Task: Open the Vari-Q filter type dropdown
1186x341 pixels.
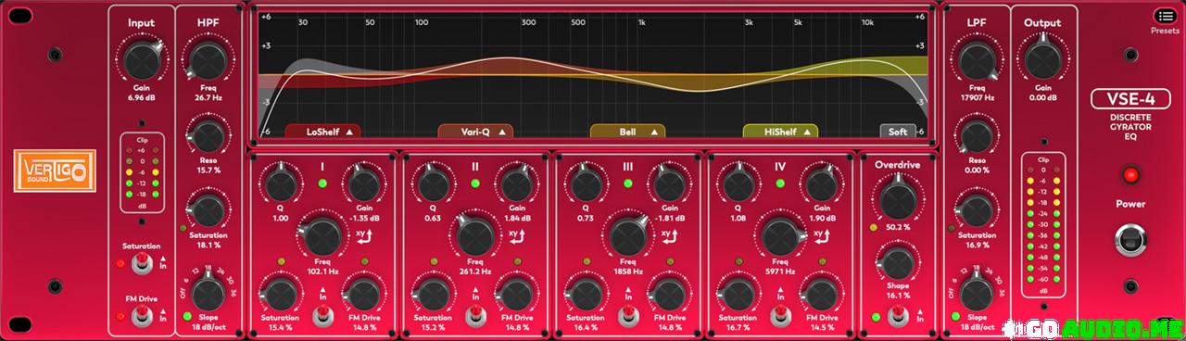Action: [x=475, y=132]
